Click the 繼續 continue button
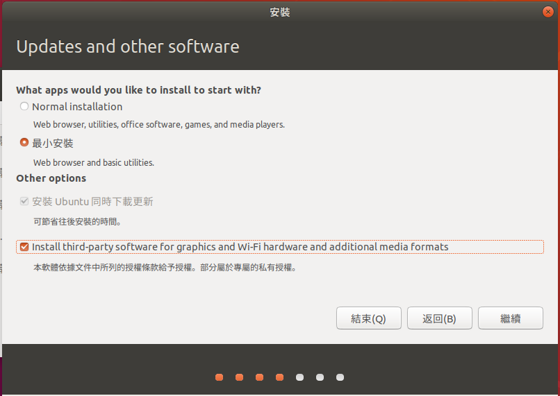560x396 pixels. (511, 318)
